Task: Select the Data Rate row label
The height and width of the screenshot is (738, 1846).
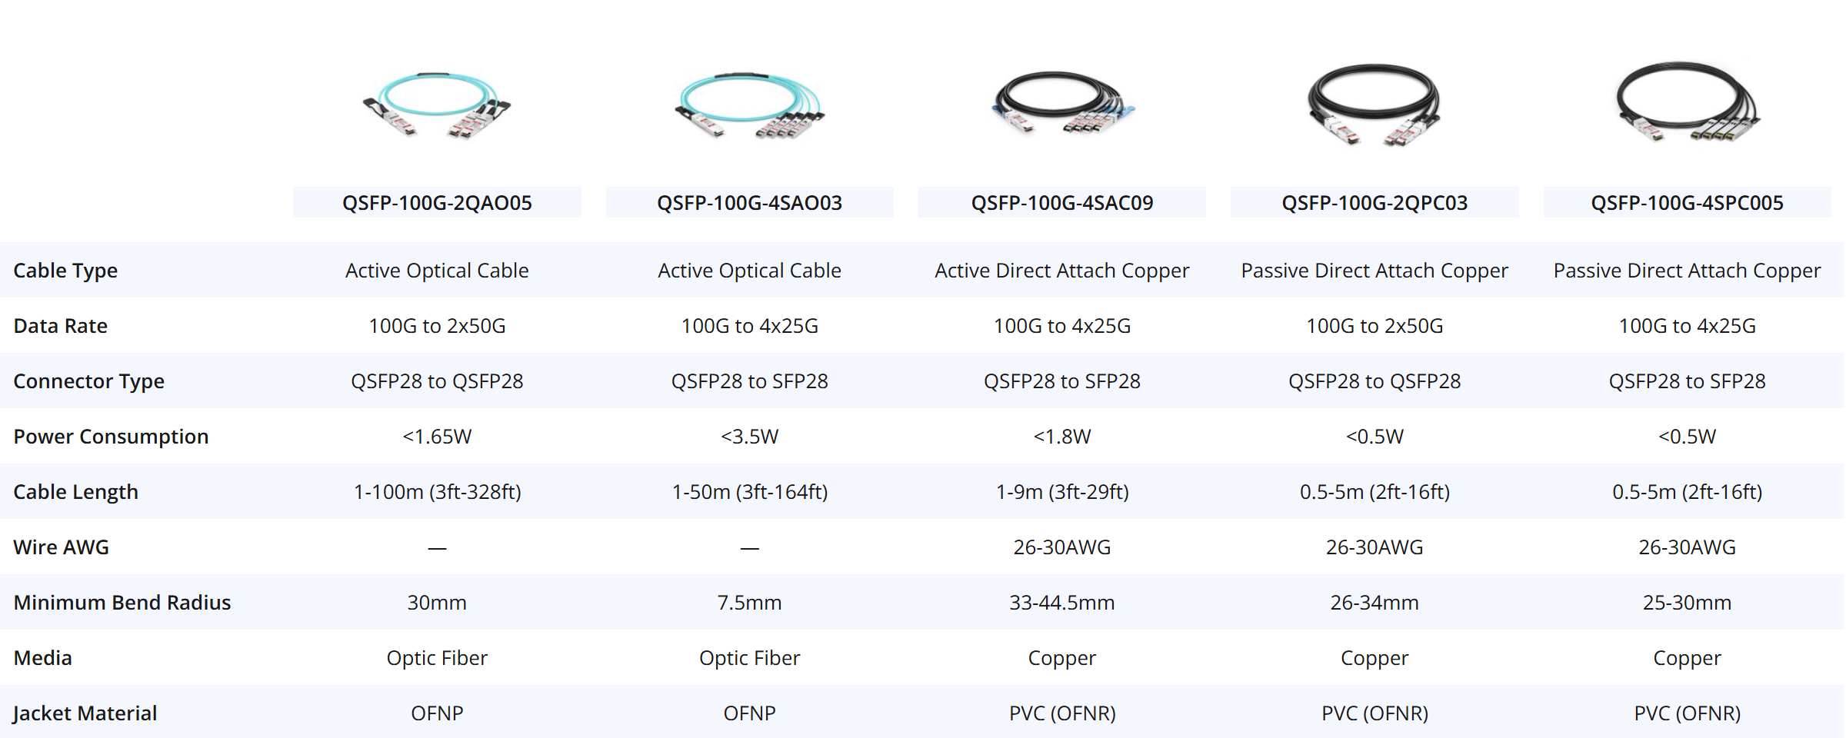Action: (60, 326)
